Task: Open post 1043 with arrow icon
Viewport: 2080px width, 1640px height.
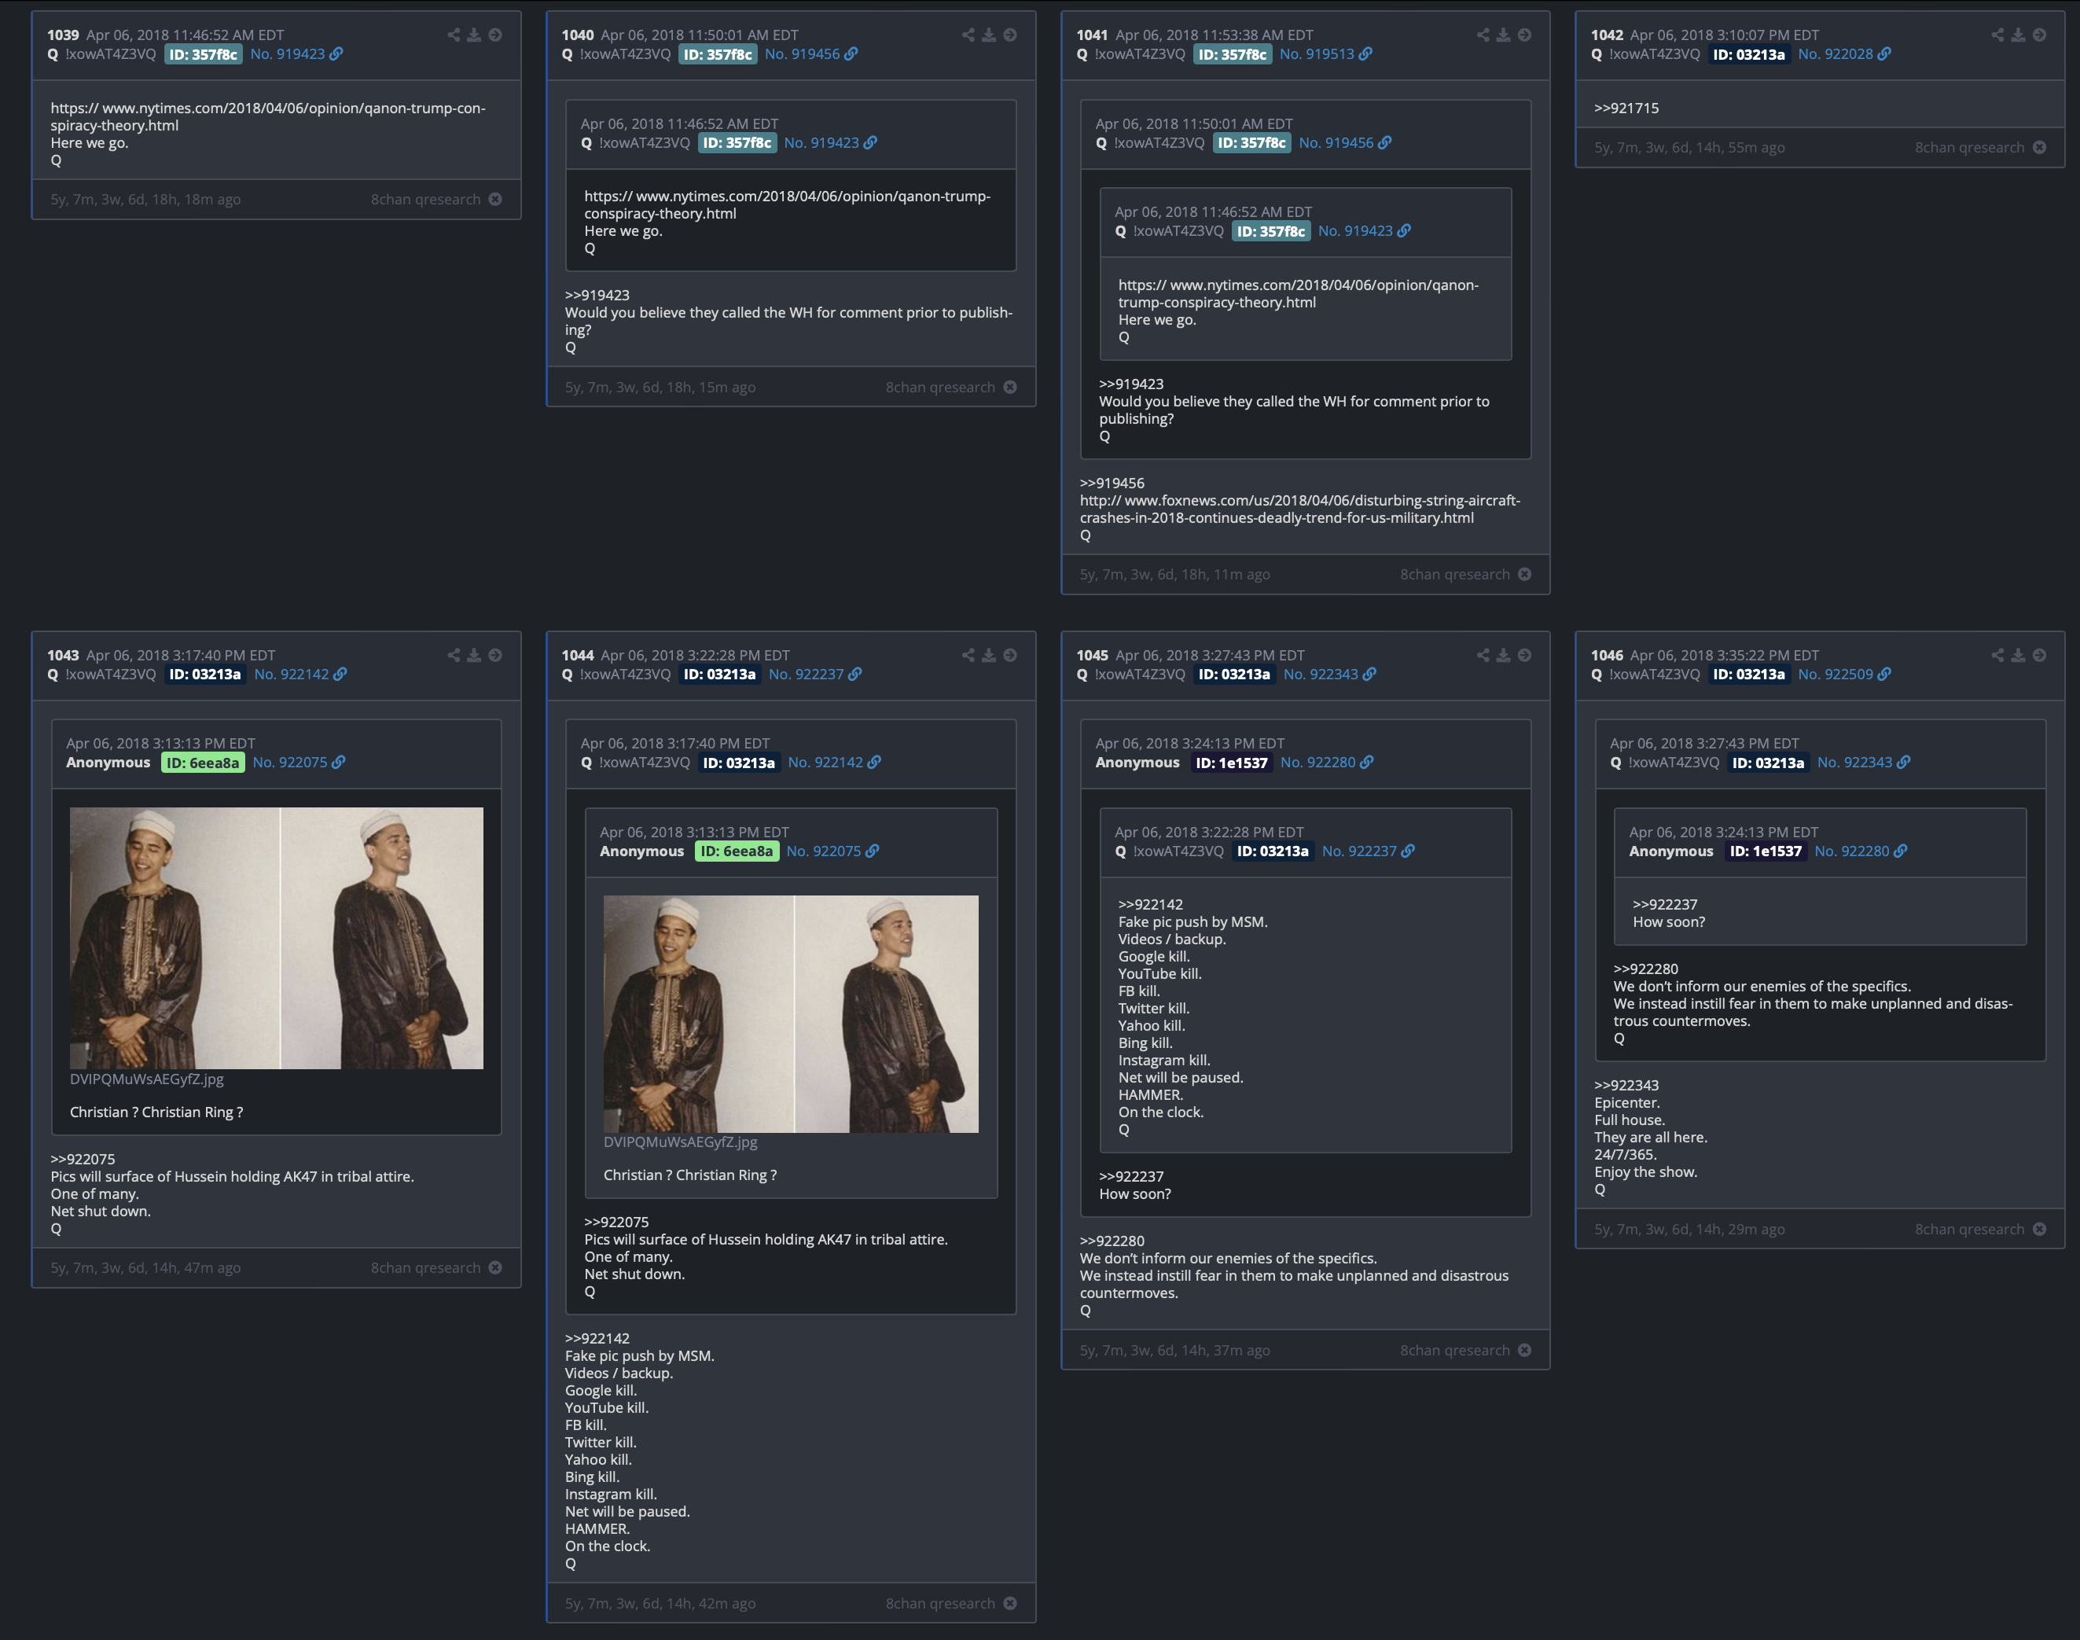Action: [495, 655]
